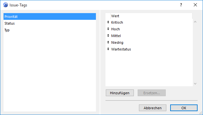The height and width of the screenshot is (115, 203).
Task: Select the Priorität tag category
Action: point(50,17)
